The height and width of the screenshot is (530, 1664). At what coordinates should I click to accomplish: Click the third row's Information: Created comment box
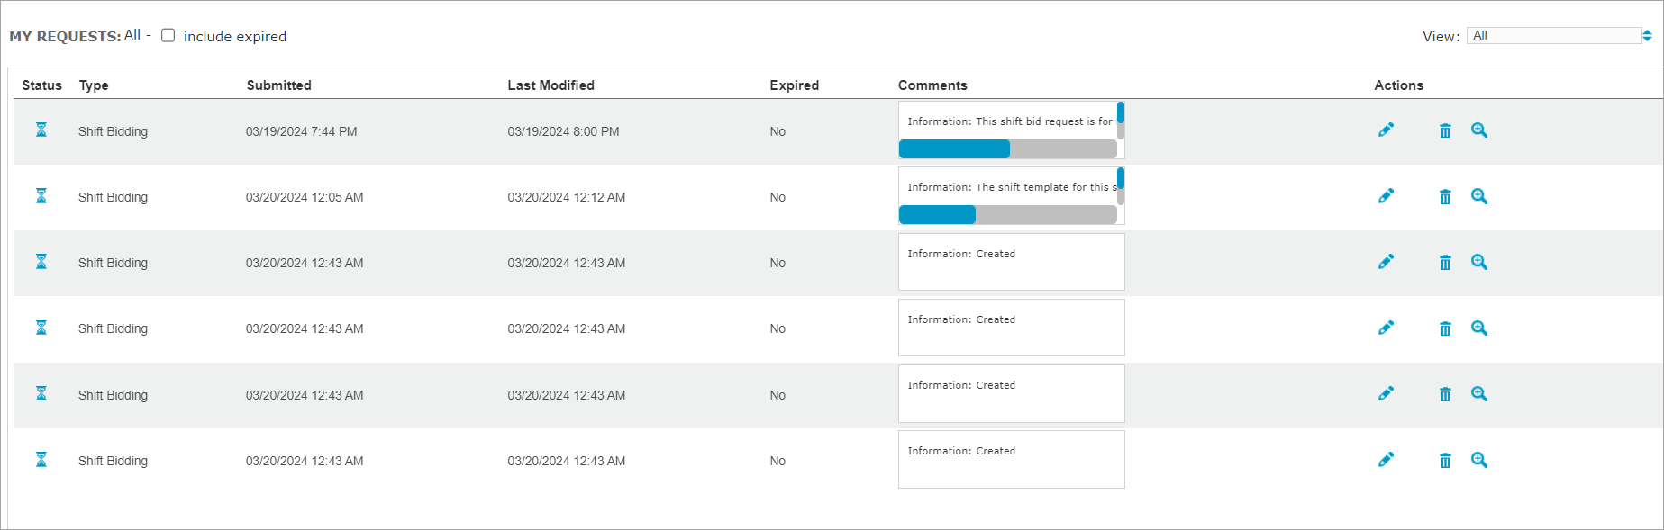pos(1011,262)
